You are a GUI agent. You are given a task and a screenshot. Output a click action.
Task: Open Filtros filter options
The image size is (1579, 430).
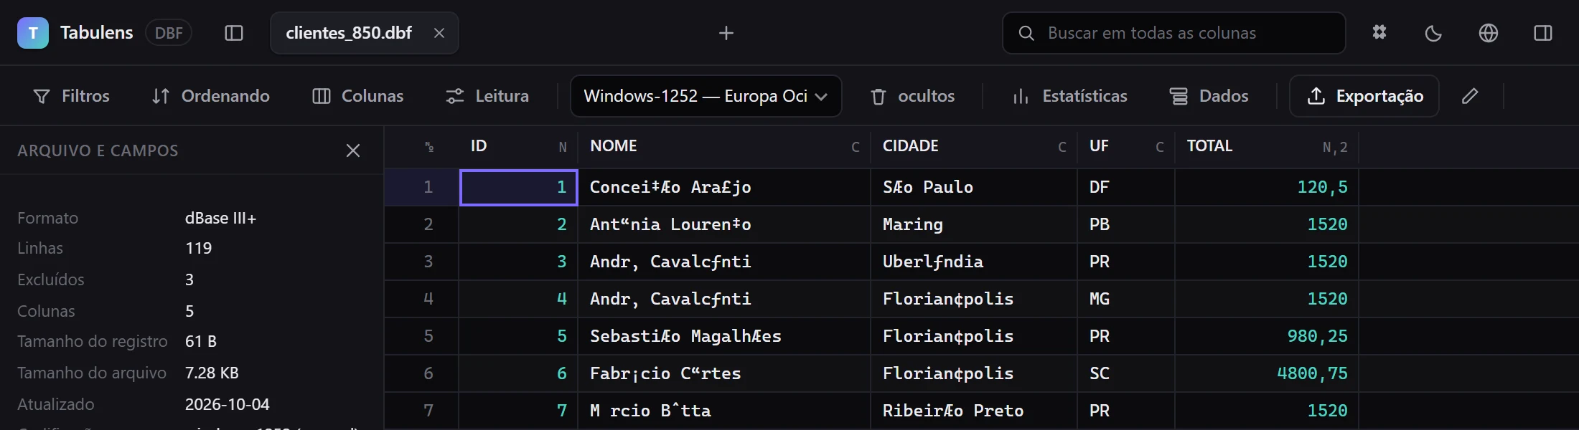[x=72, y=96]
